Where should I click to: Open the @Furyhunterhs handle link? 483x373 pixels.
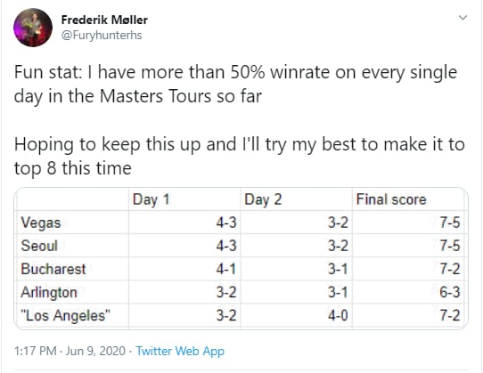click(x=102, y=35)
